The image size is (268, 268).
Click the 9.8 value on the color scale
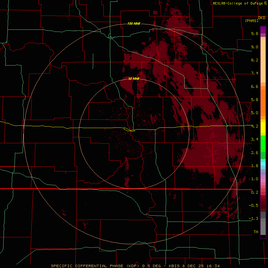255,33
